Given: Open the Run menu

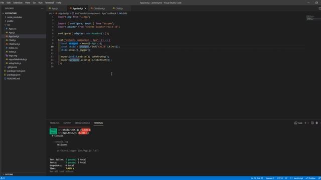Looking at the screenshot, I should click(x=40, y=2).
